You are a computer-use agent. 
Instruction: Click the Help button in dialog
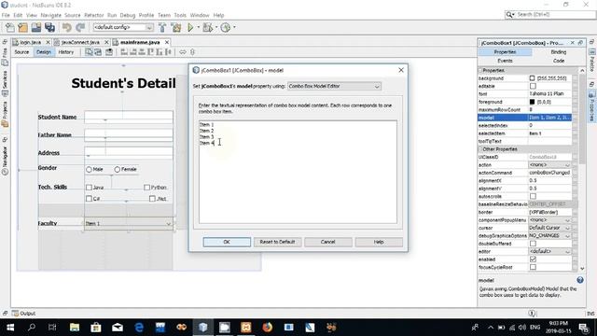(x=379, y=242)
